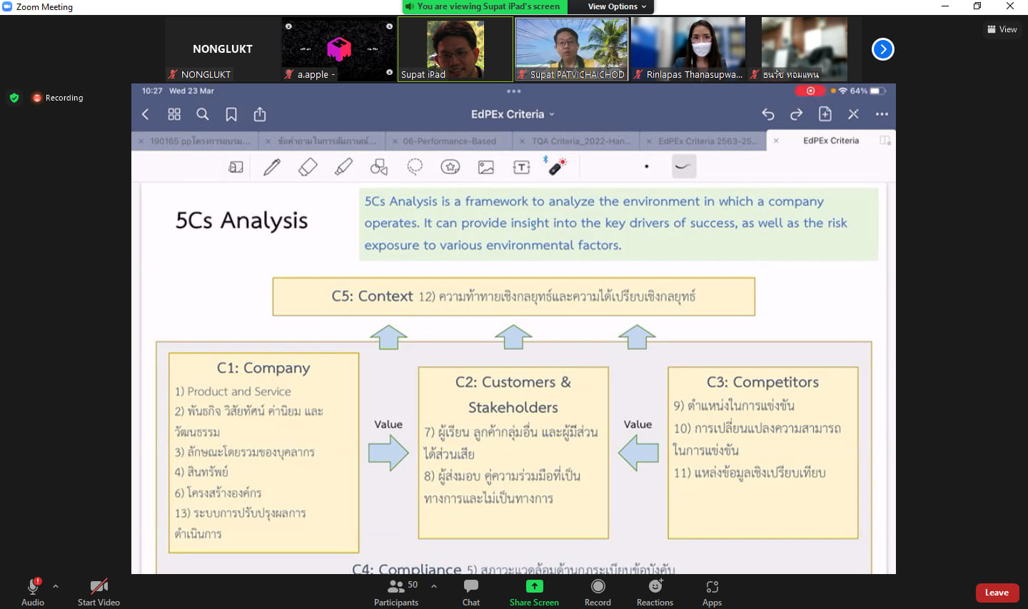Viewport: 1028px width, 609px height.
Task: Tap the iPad multitasking three dots
Action: tap(514, 91)
